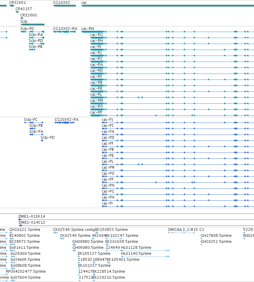Select the GH06880.5prime EST label

88,241
